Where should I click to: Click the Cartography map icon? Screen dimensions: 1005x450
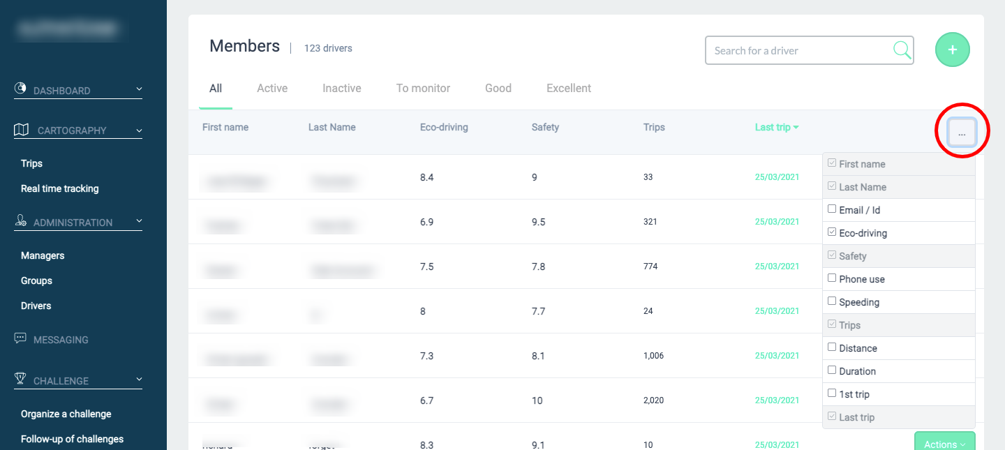[x=21, y=130]
